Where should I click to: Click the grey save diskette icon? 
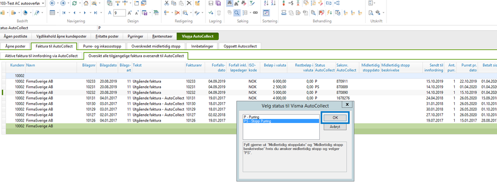[210, 3]
